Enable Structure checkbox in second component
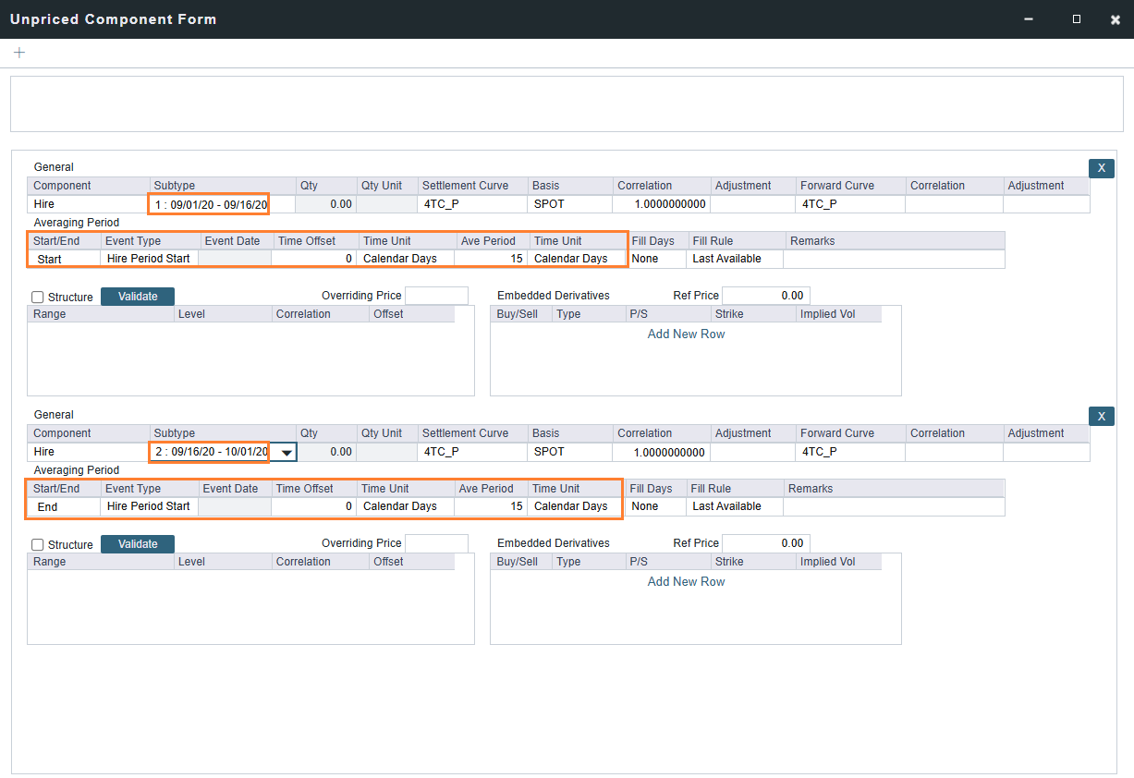The image size is (1134, 778). click(x=38, y=545)
